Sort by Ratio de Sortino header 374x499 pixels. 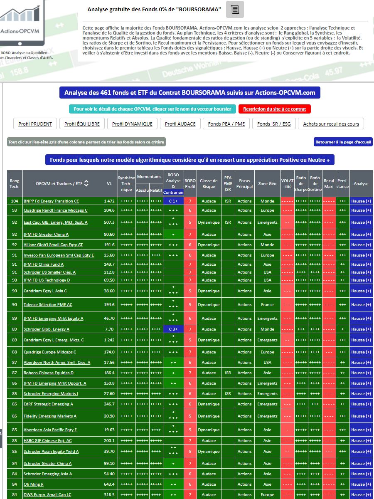click(315, 183)
